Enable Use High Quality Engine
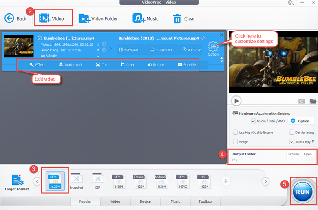The width and height of the screenshot is (318, 210). [235, 132]
